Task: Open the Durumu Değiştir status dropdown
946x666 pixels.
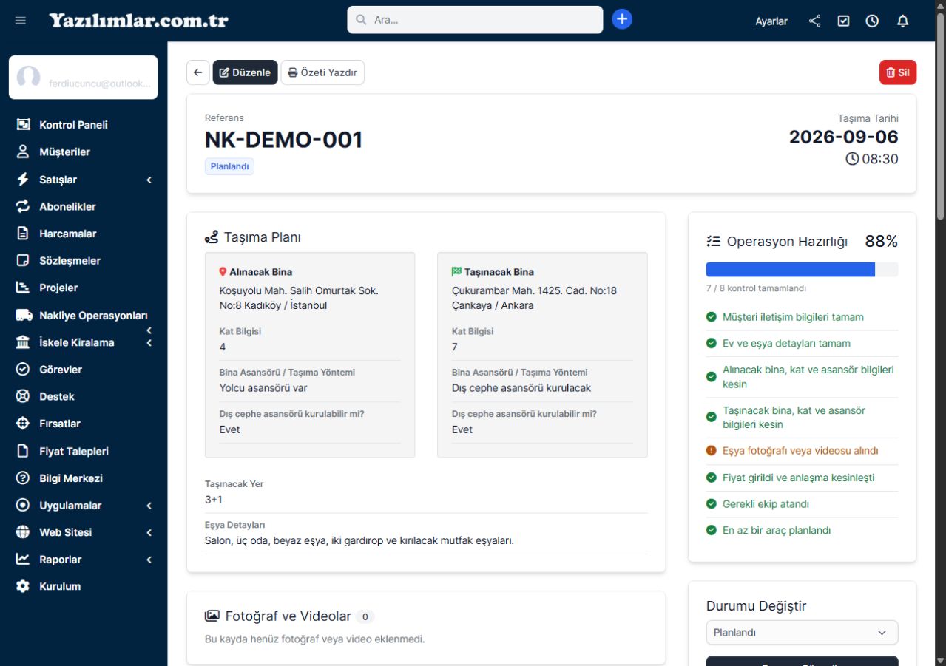Action: pyautogui.click(x=802, y=633)
